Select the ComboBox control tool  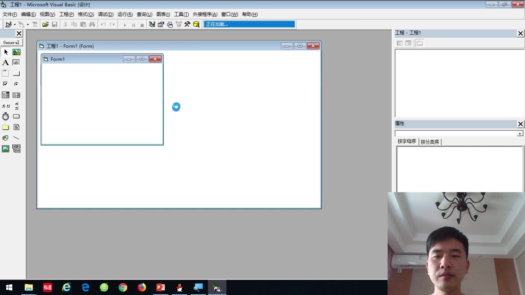6,95
